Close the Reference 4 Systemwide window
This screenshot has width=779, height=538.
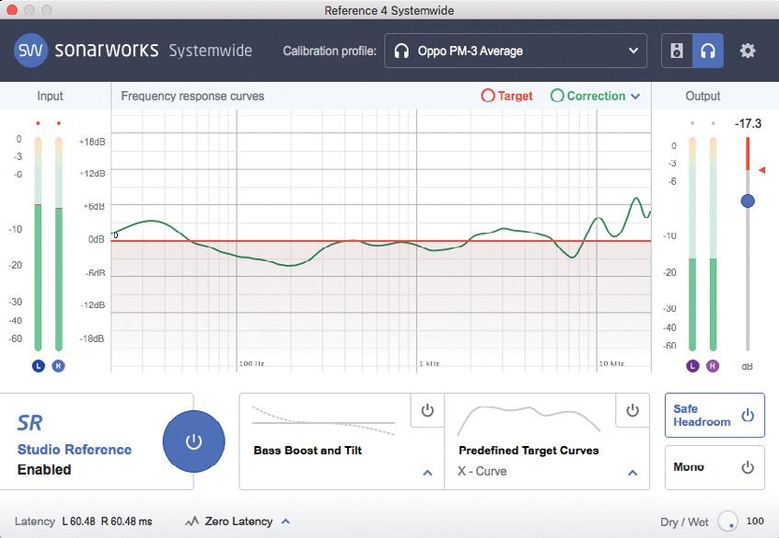12,10
